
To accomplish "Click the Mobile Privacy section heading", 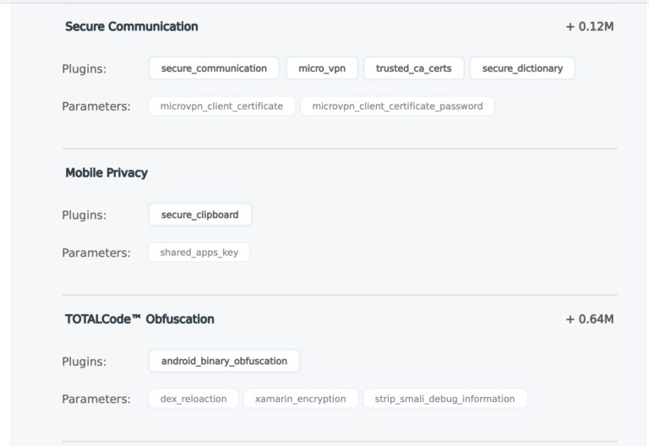I will click(x=106, y=173).
